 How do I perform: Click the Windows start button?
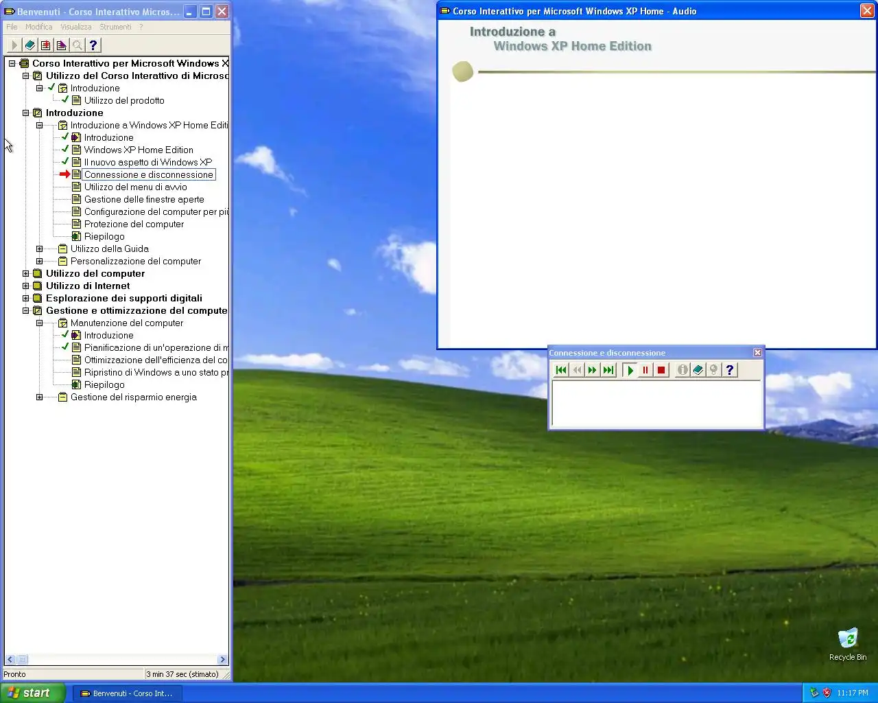pos(33,693)
